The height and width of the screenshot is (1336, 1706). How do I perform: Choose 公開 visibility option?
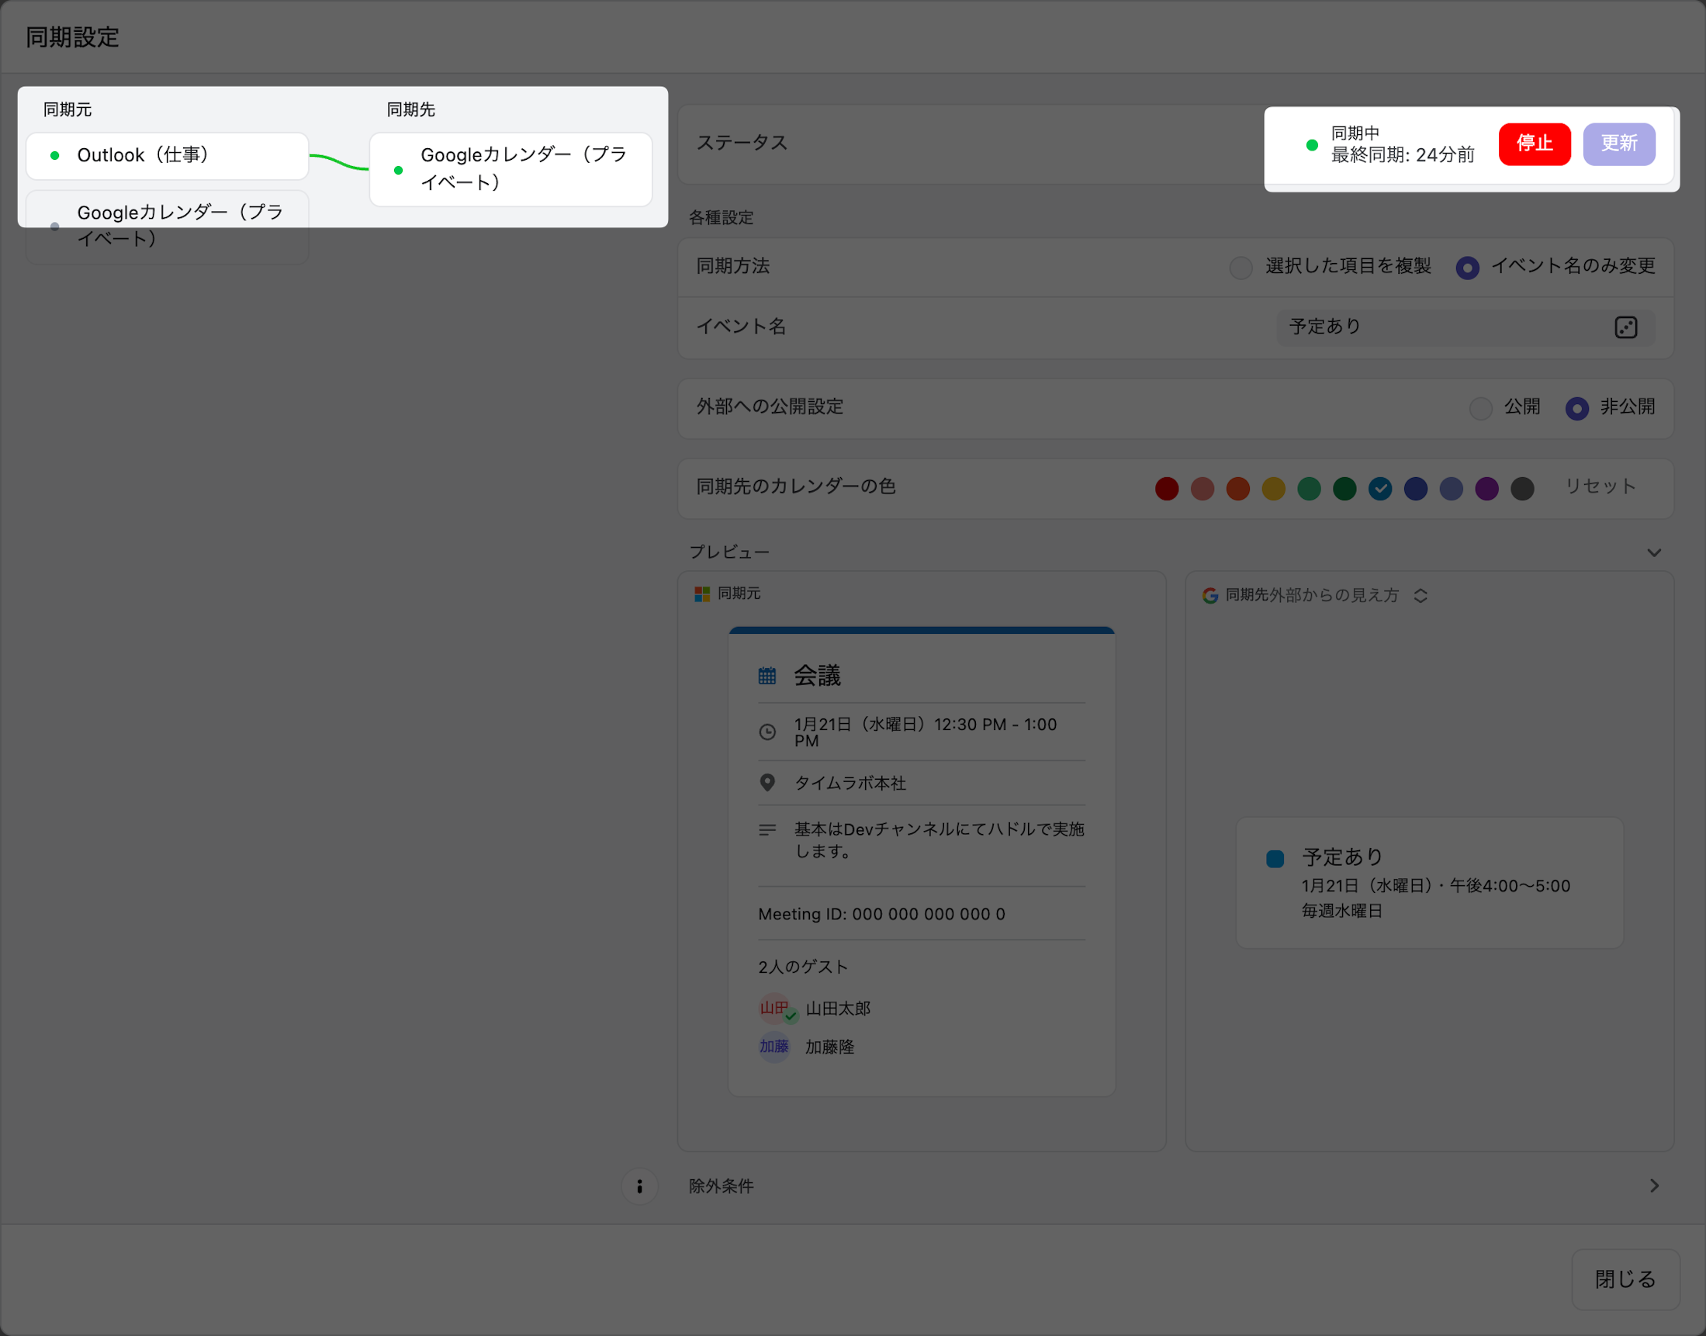pyautogui.click(x=1480, y=408)
